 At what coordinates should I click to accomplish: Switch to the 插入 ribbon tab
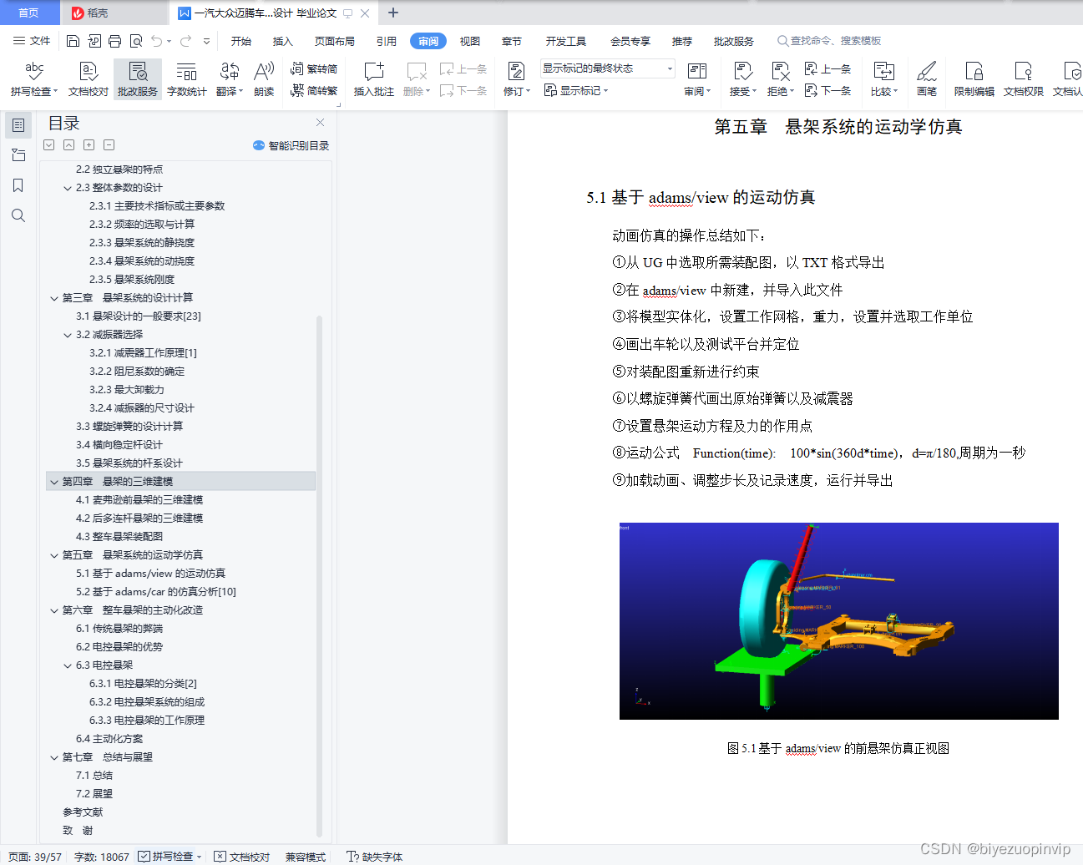[283, 41]
